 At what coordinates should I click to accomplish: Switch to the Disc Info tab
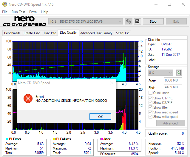[50, 33]
